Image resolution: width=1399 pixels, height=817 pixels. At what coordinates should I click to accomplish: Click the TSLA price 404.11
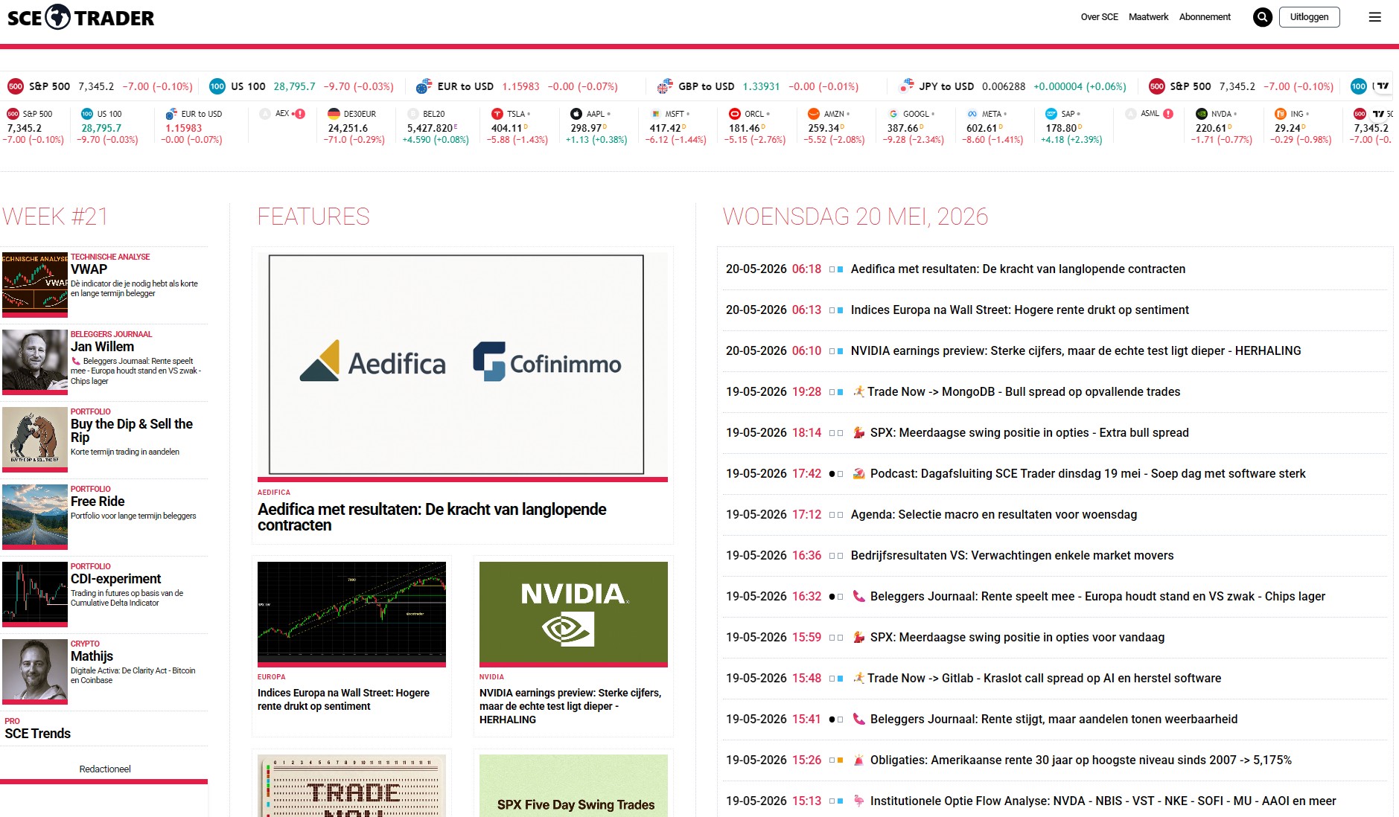tap(506, 128)
